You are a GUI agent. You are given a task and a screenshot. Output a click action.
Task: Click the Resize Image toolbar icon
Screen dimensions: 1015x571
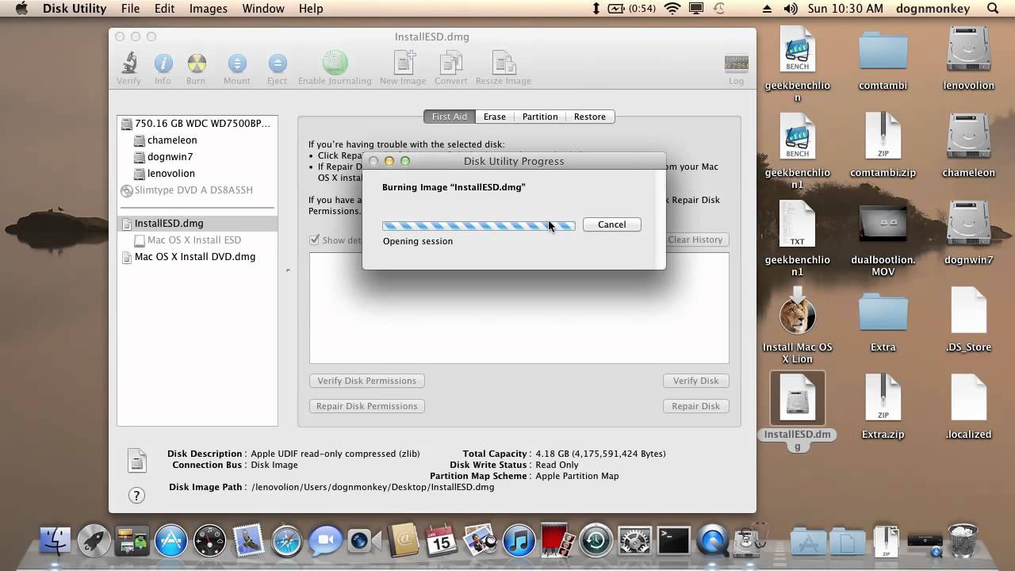pyautogui.click(x=503, y=63)
